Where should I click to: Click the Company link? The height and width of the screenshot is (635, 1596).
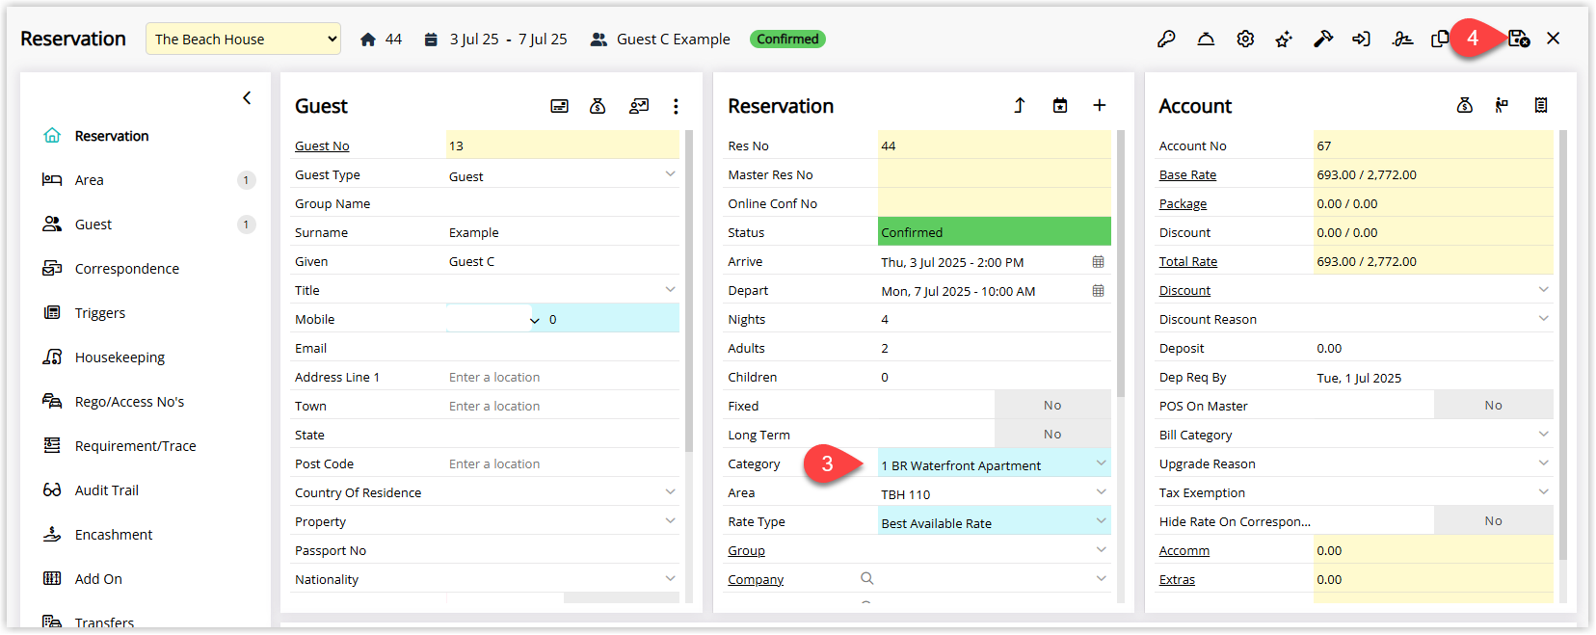[x=756, y=580]
